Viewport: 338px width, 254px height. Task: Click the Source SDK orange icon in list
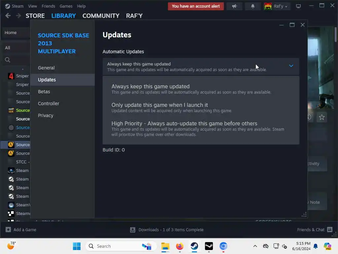tap(11, 110)
